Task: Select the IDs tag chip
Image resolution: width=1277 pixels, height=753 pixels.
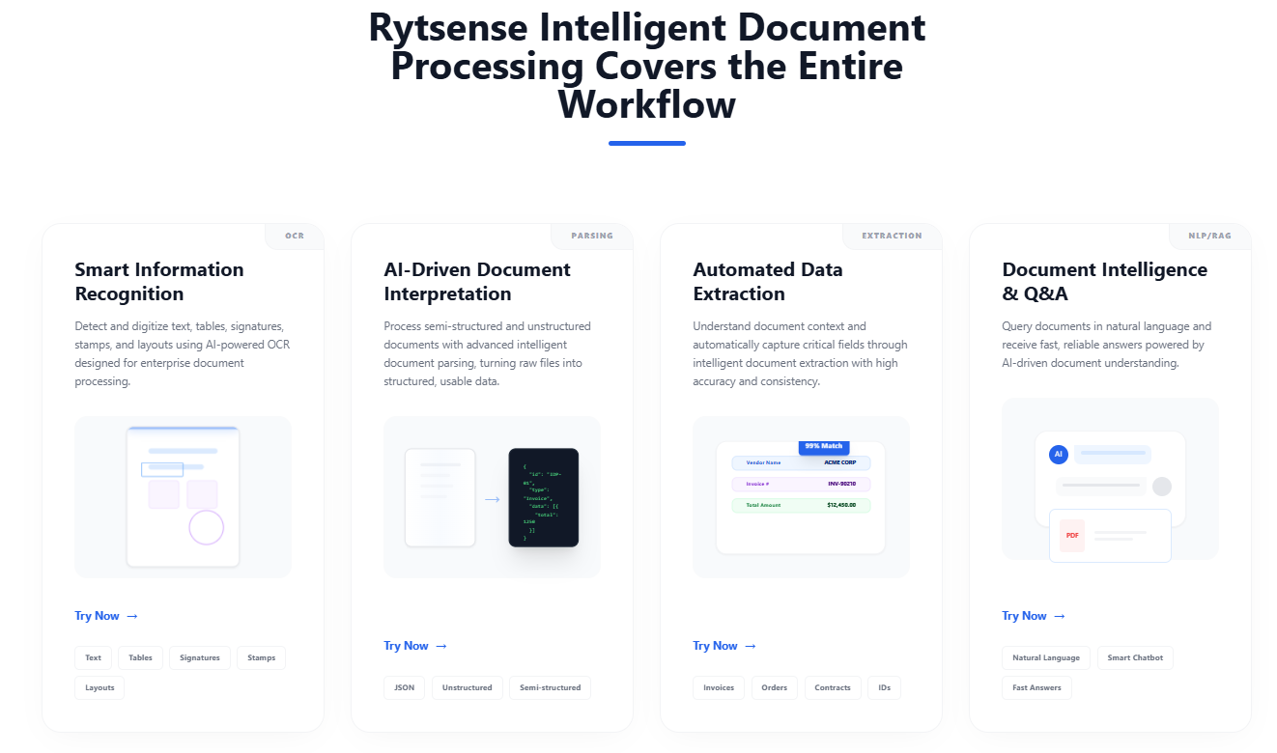Action: click(x=884, y=687)
